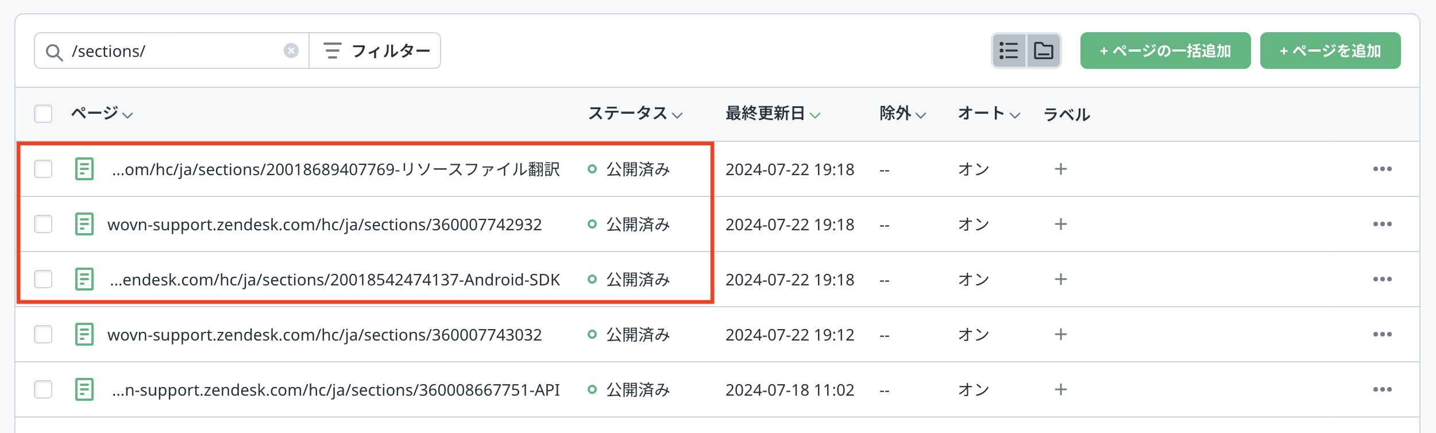Select the 360008667751-API row checkbox
The height and width of the screenshot is (433, 1436).
click(43, 390)
